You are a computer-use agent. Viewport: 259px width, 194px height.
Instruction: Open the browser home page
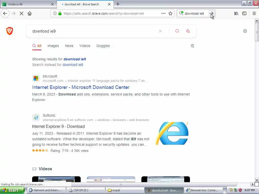point(30,13)
